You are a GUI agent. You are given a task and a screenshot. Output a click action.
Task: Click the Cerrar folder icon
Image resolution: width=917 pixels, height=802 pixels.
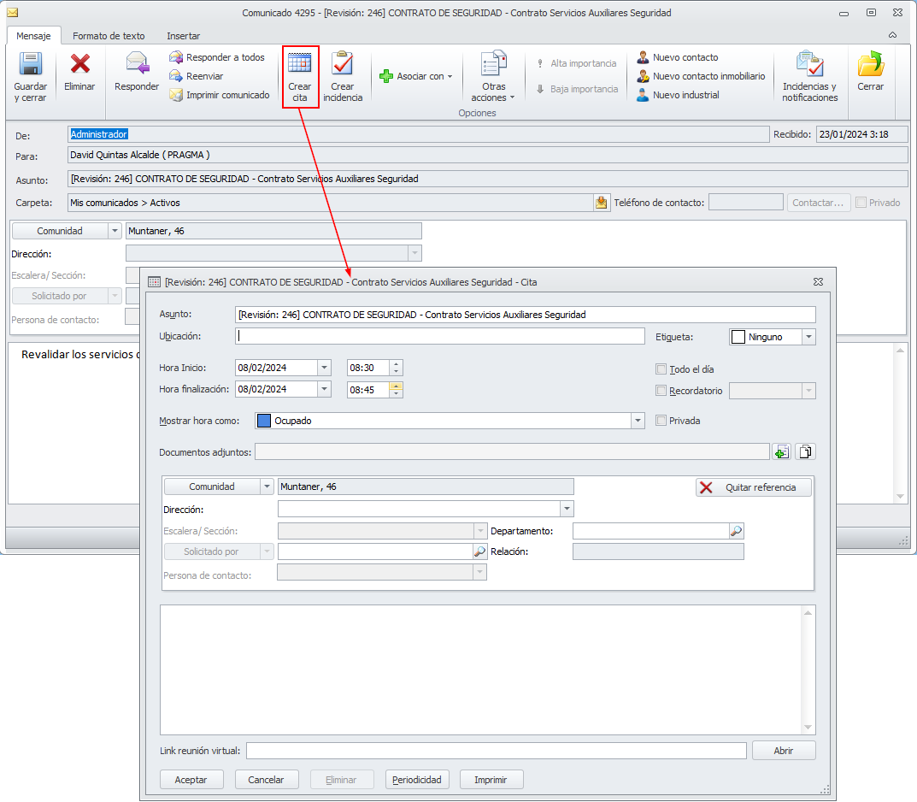pyautogui.click(x=870, y=64)
